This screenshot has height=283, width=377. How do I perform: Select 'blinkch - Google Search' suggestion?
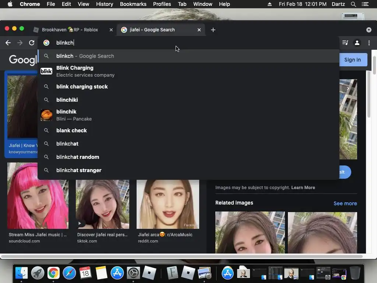coord(188,56)
